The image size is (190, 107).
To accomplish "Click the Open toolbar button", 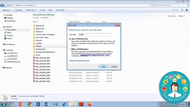I will click(x=18, y=10).
